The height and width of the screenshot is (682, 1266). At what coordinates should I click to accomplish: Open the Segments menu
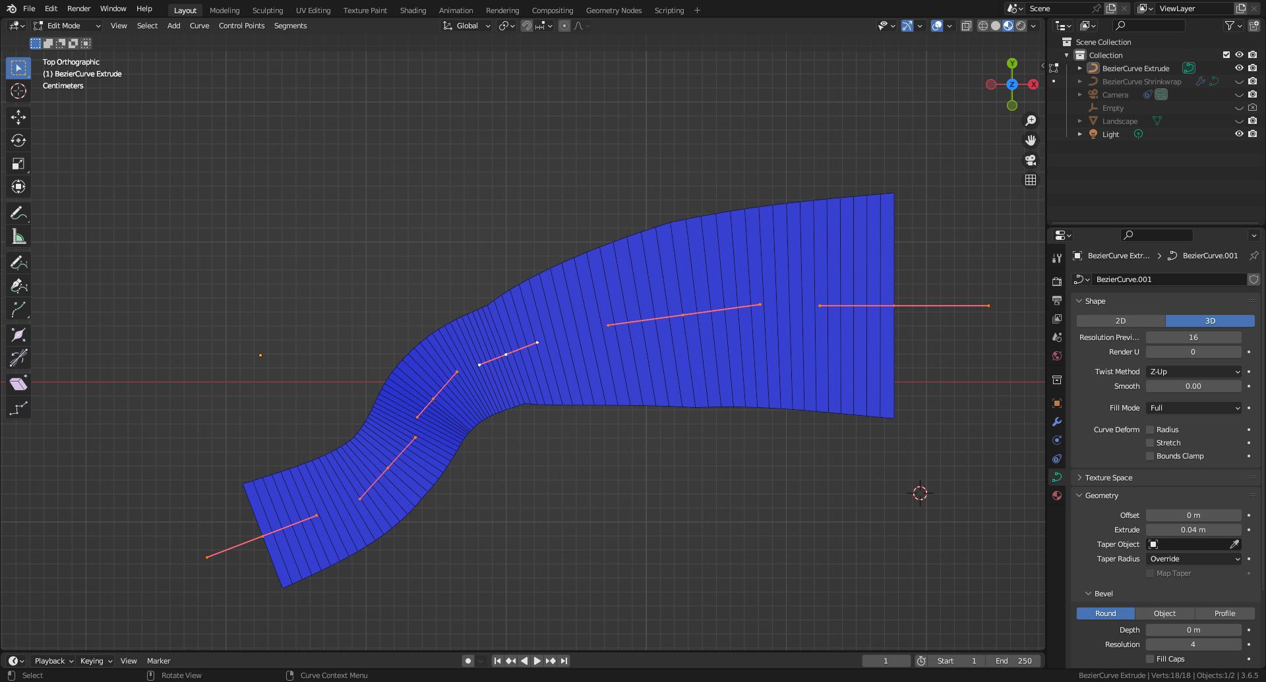pyautogui.click(x=290, y=26)
